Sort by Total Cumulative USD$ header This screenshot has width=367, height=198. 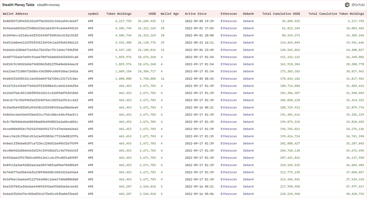pyautogui.click(x=281, y=14)
